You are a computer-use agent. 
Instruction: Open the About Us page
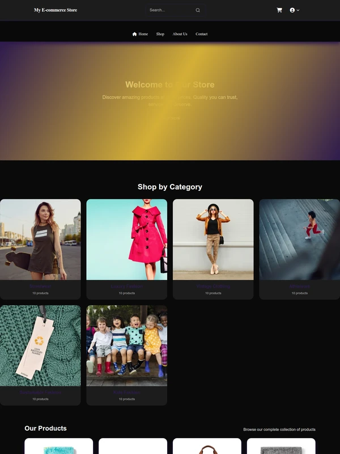[180, 34]
